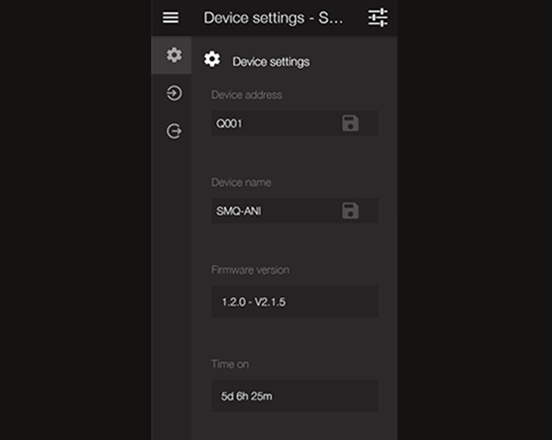Open the filter settings in the top bar
The image size is (552, 440).
[378, 17]
